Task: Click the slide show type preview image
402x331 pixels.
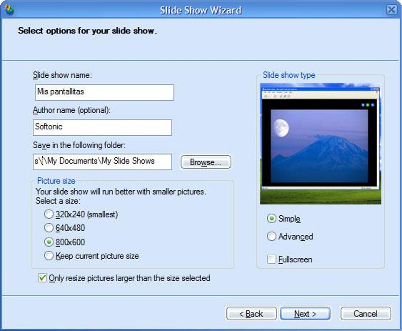Action: tap(320, 144)
